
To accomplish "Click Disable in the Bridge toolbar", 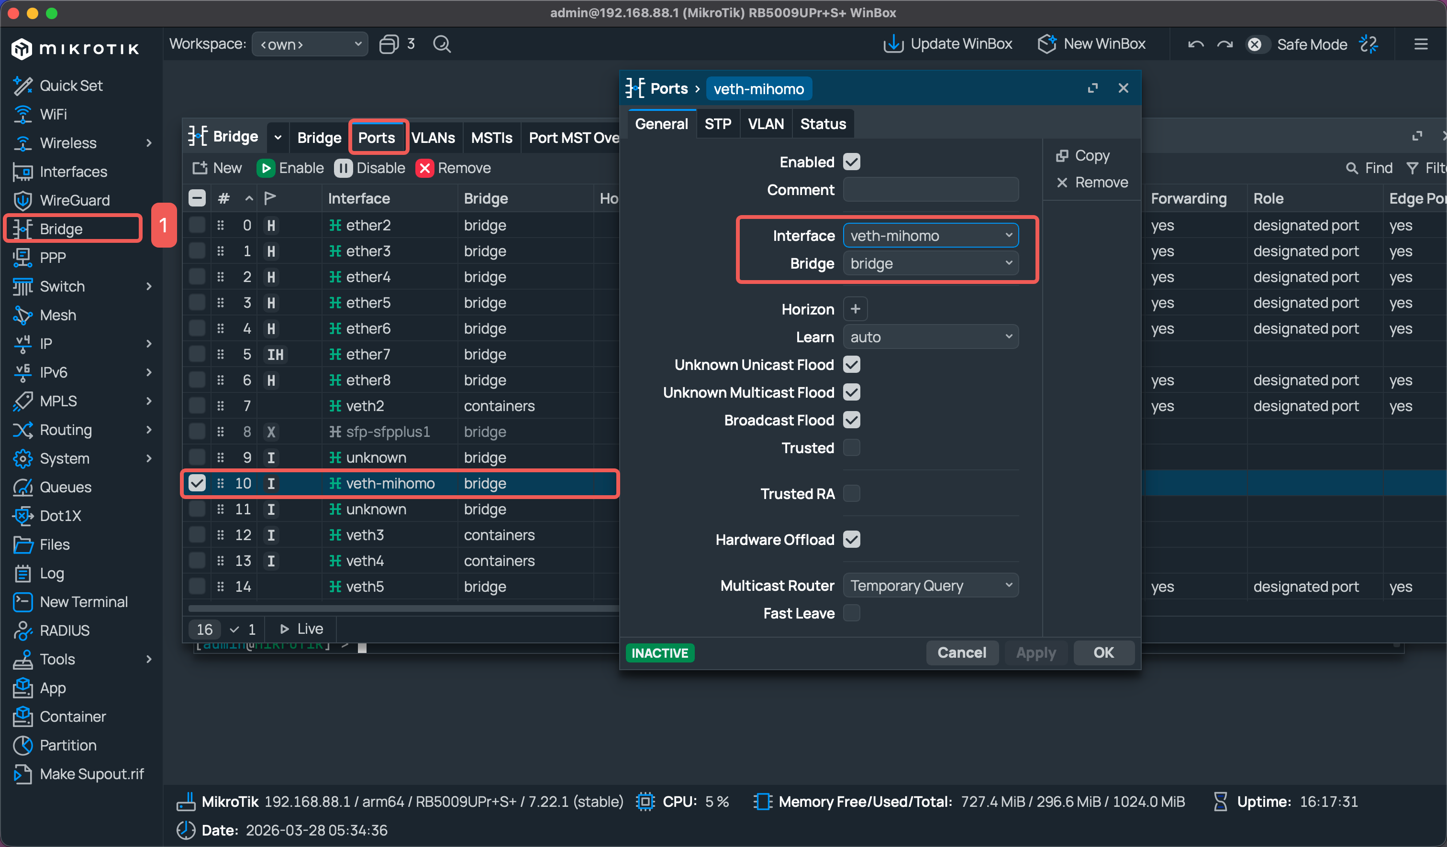I will (370, 168).
